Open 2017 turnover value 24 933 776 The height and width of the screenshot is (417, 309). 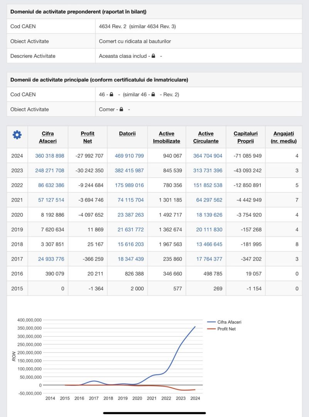click(x=51, y=259)
